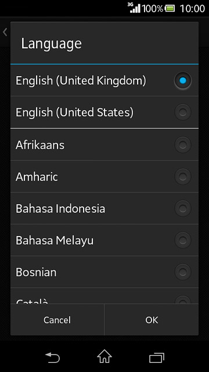The height and width of the screenshot is (372, 209).
Task: Pick the Bahasa Indonesia language row
Action: tap(105, 208)
